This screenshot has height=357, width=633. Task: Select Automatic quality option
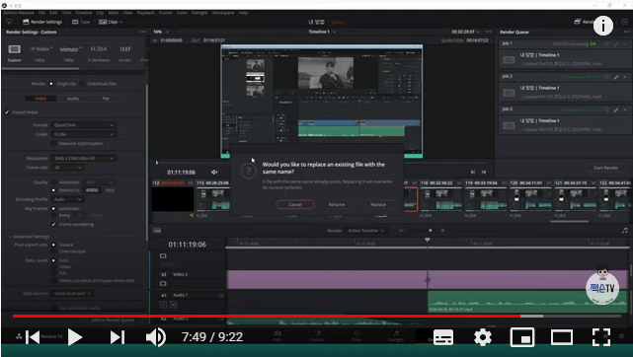[x=53, y=182]
